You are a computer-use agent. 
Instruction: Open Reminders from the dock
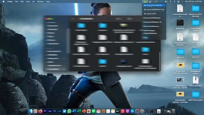(108, 111)
